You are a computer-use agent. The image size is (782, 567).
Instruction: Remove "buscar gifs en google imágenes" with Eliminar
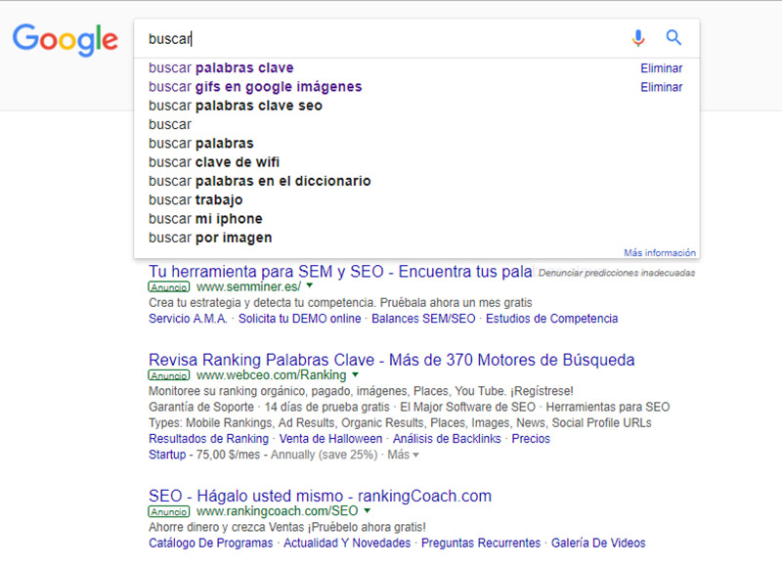click(x=662, y=87)
